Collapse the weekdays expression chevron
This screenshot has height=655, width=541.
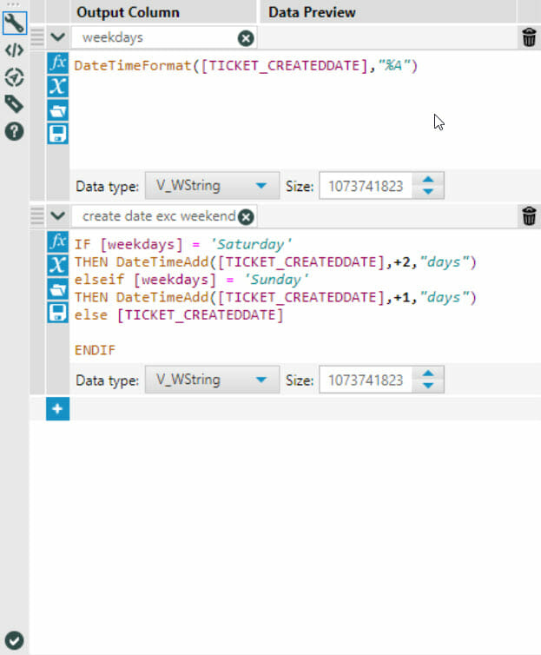(x=57, y=37)
